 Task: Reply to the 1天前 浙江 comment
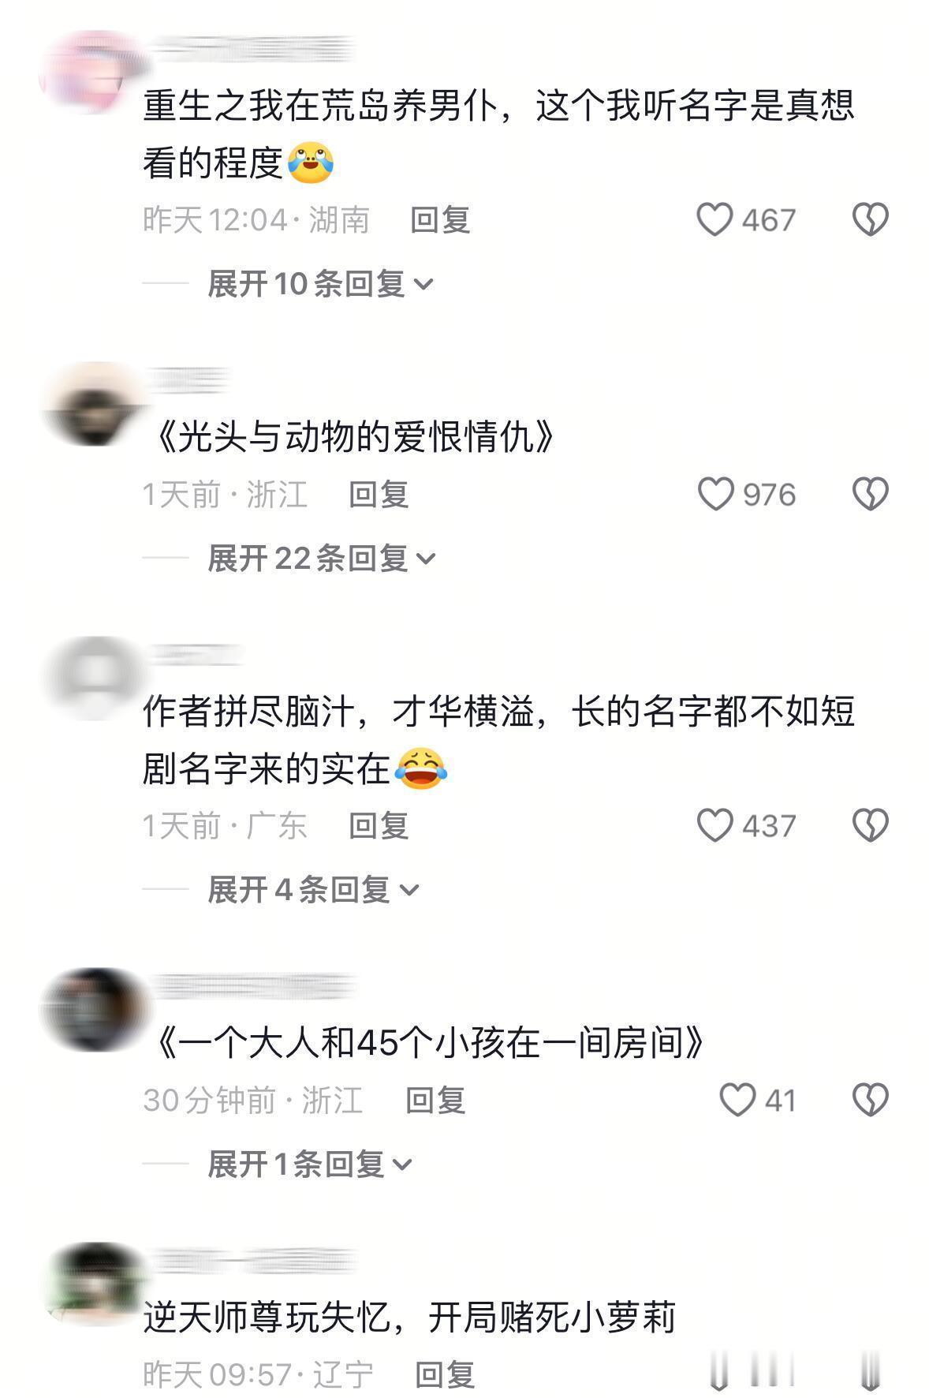[x=379, y=495]
